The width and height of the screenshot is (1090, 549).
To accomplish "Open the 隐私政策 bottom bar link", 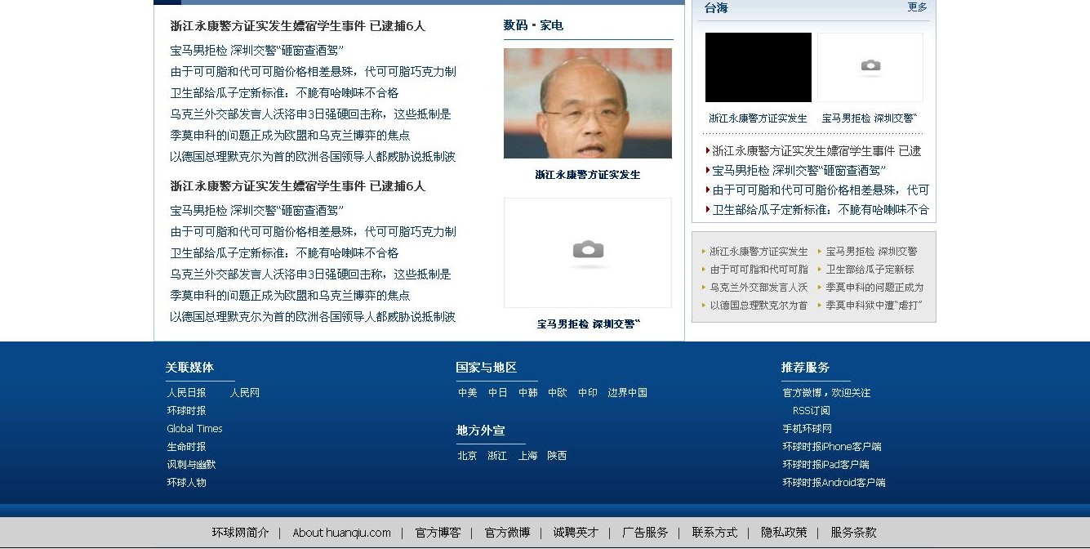I will [x=784, y=532].
